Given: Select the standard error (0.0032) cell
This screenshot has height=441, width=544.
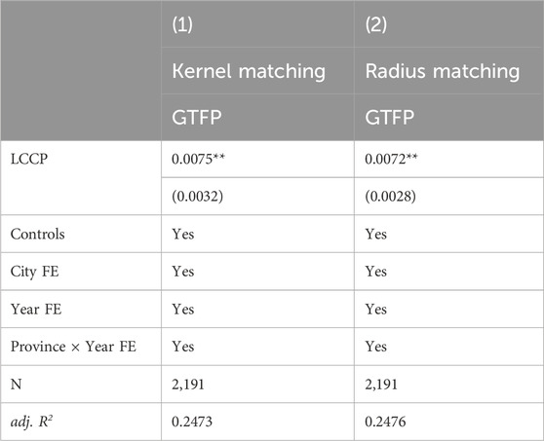Looking at the screenshot, I should pos(197,197).
